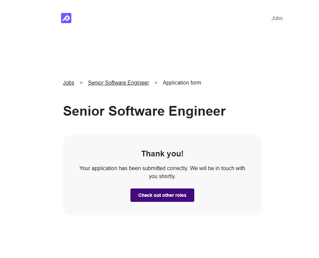
Task: Click the white arrow mark inside the logo
Action: pyautogui.click(x=66, y=18)
